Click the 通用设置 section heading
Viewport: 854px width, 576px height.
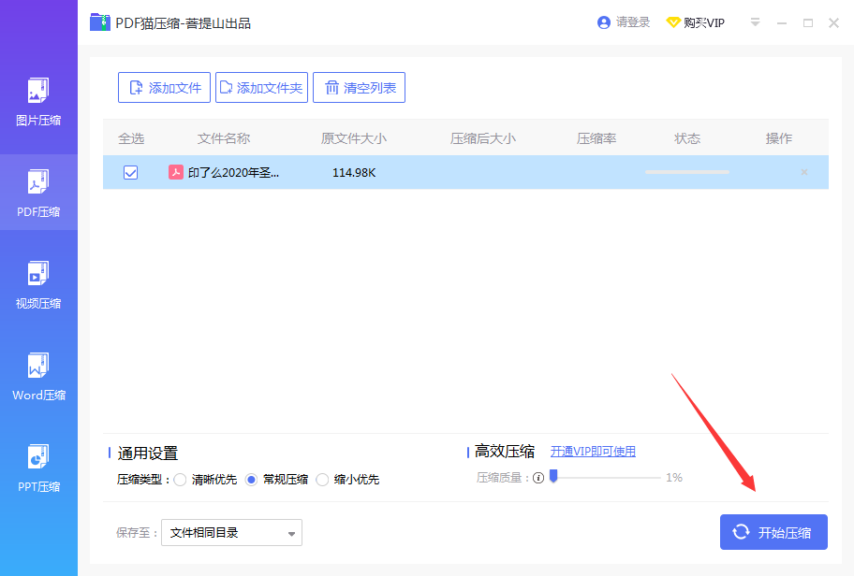point(148,454)
